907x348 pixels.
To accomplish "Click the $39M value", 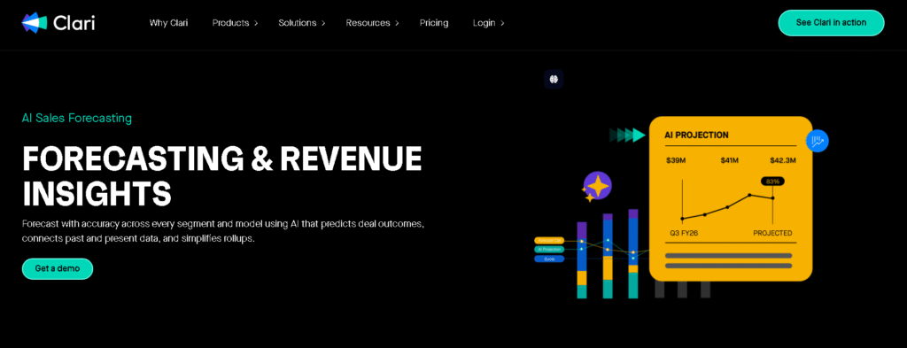I will tap(676, 160).
